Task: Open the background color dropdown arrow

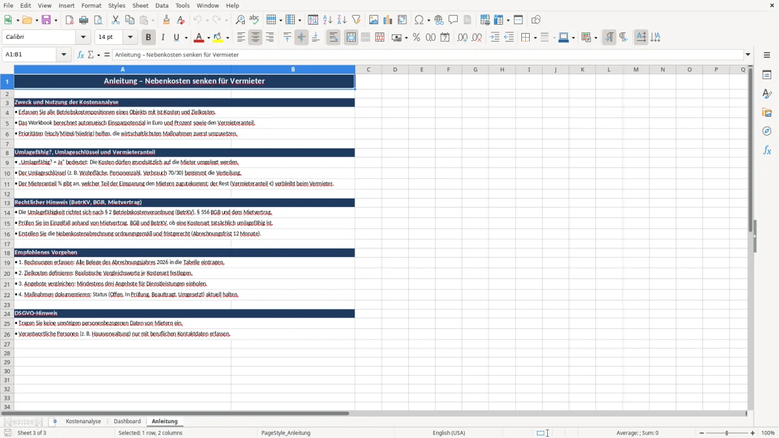Action: 228,38
